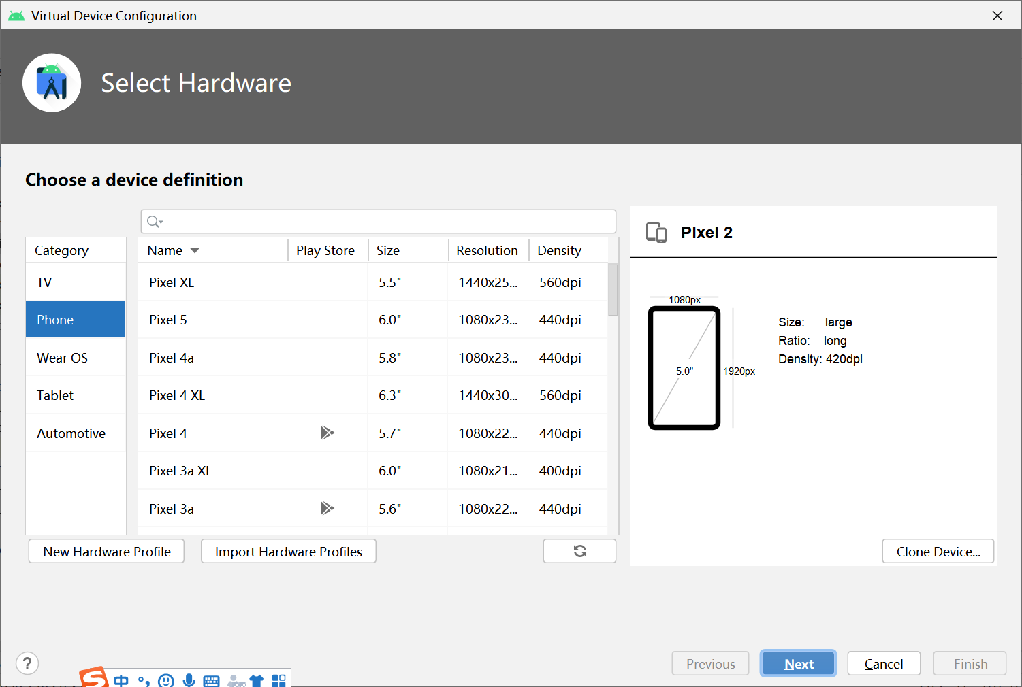Click Import Hardware Profiles button

[289, 552]
